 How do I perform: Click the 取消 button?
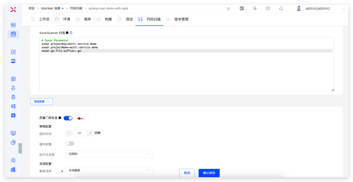pyautogui.click(x=187, y=173)
